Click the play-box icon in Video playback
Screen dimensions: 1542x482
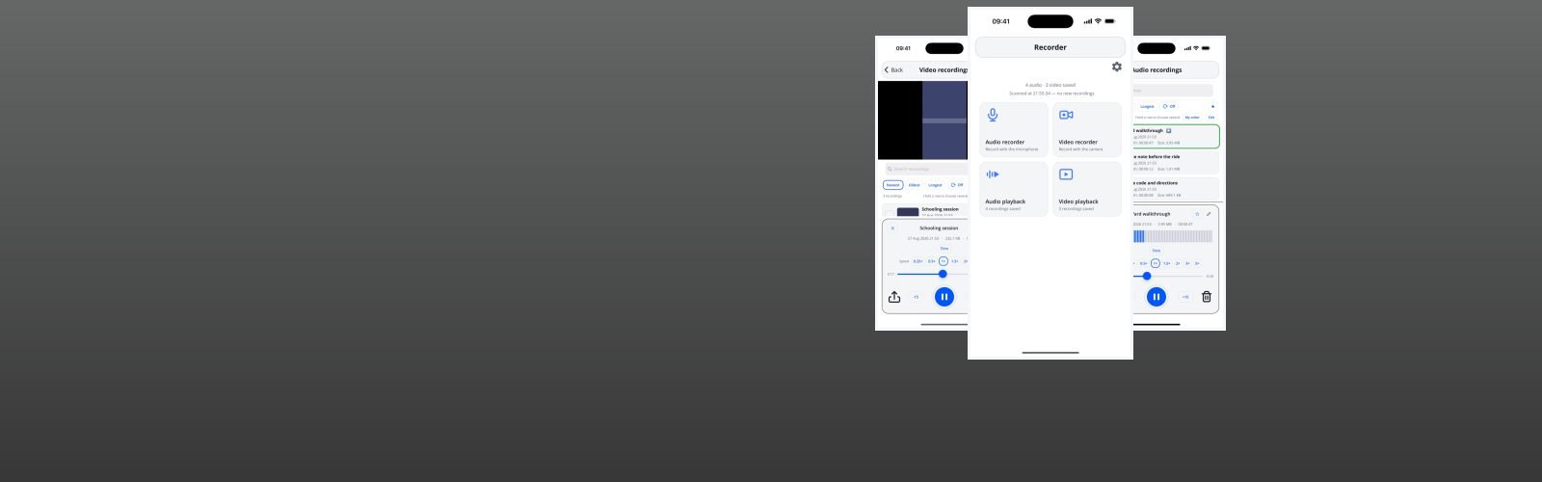(x=1066, y=174)
